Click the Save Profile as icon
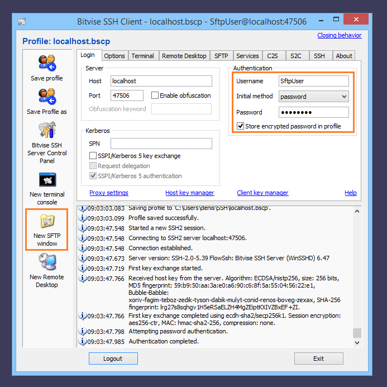Image resolution: width=387 pixels, height=387 pixels. pos(47,96)
